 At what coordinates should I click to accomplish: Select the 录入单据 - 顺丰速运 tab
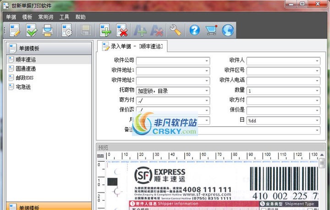point(132,46)
